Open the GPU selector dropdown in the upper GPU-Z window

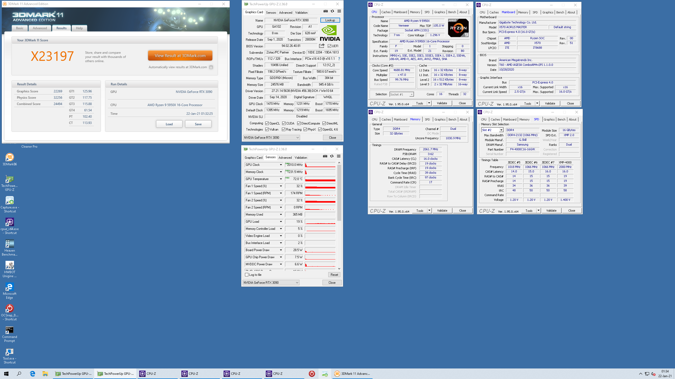271,137
